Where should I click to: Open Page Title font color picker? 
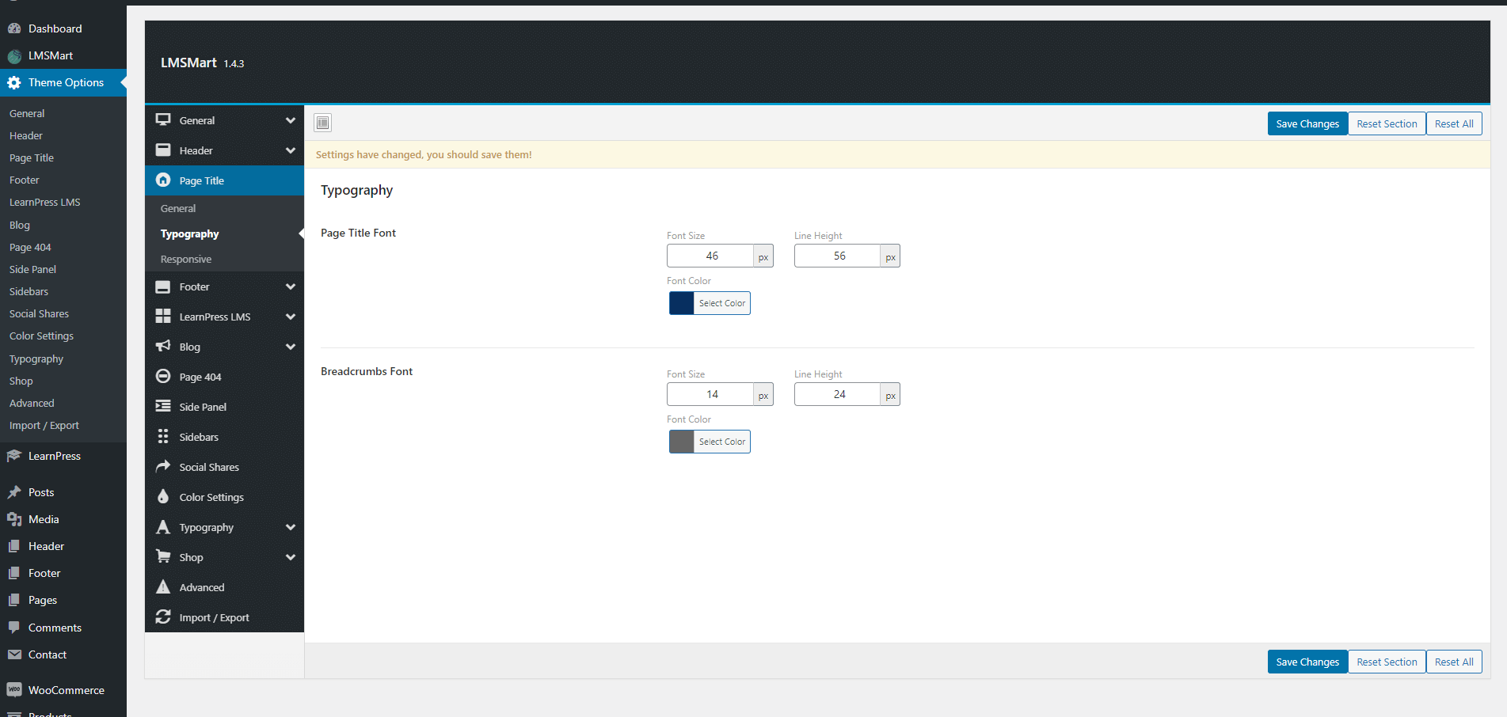(710, 303)
